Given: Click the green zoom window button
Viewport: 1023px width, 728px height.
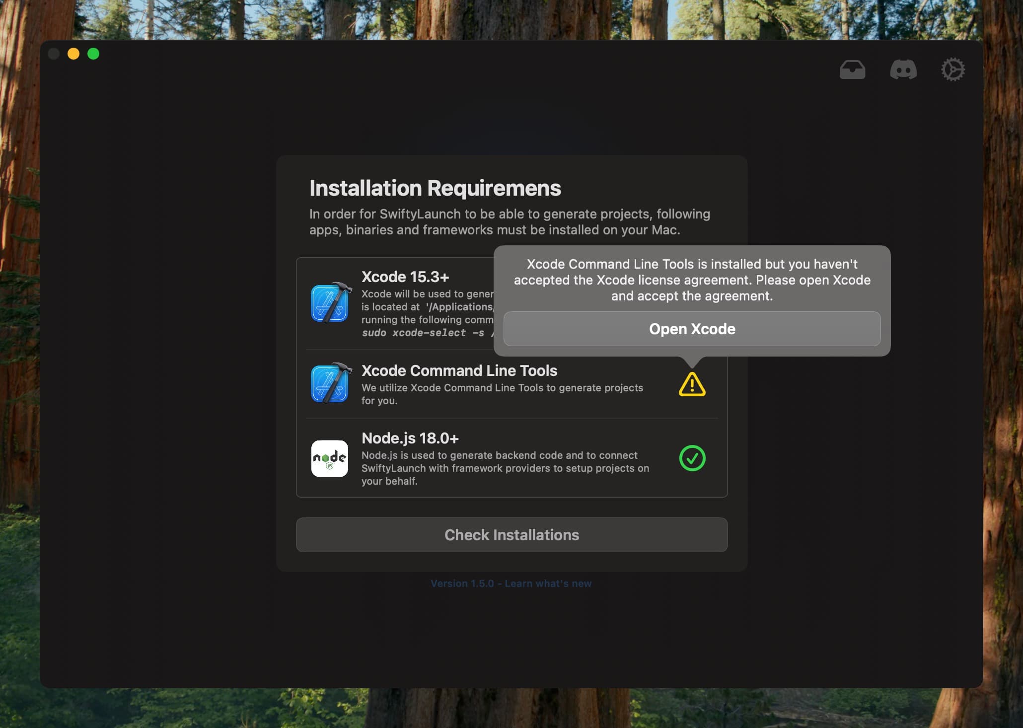Looking at the screenshot, I should coord(93,54).
